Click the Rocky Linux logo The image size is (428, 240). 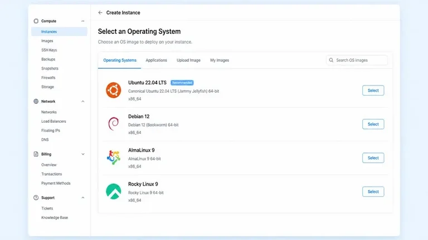(114, 191)
